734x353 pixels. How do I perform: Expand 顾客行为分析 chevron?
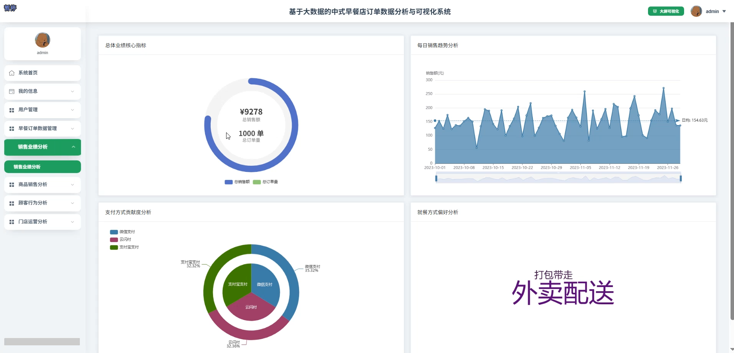[x=73, y=203]
